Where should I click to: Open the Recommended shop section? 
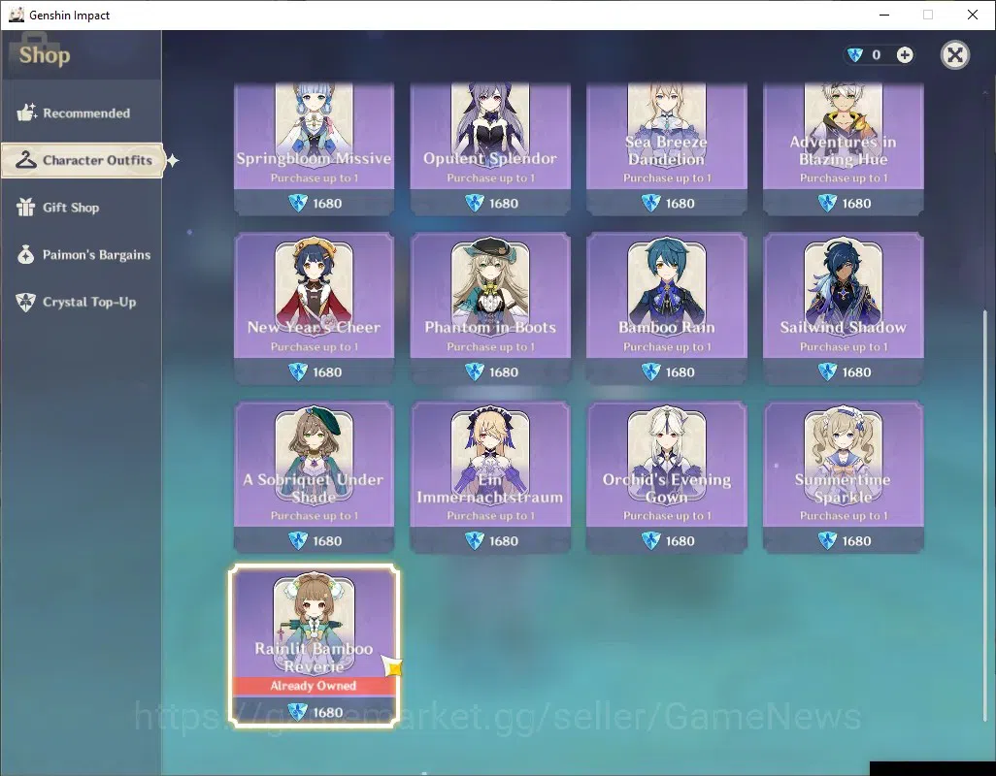coord(81,113)
